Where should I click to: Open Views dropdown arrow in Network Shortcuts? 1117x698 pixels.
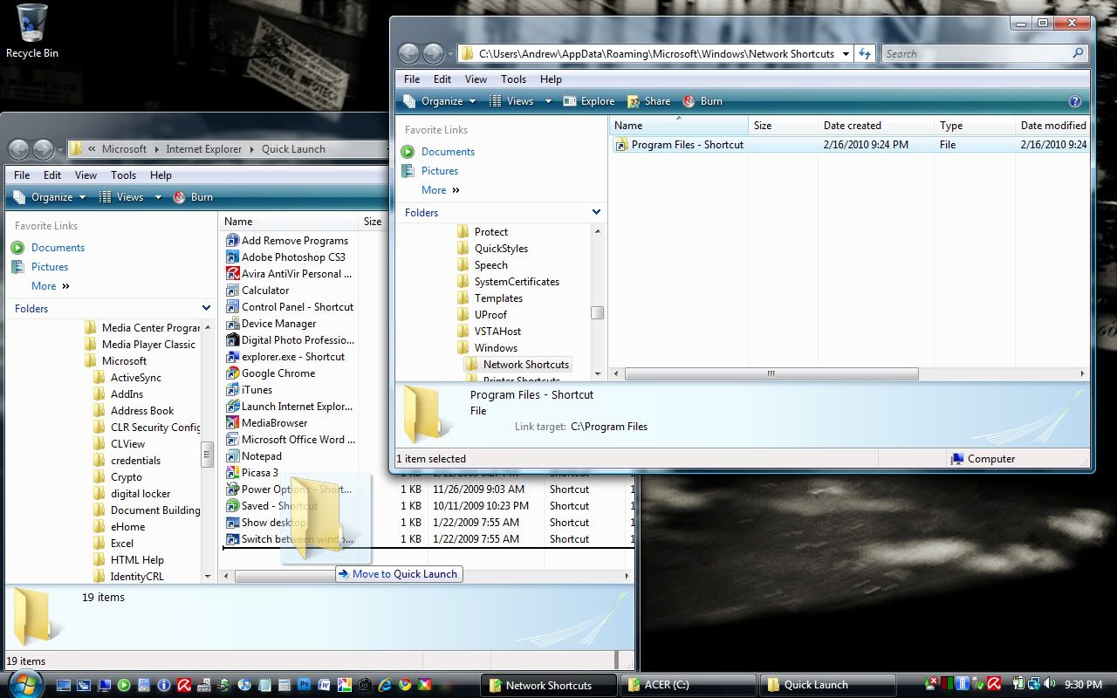coord(548,101)
